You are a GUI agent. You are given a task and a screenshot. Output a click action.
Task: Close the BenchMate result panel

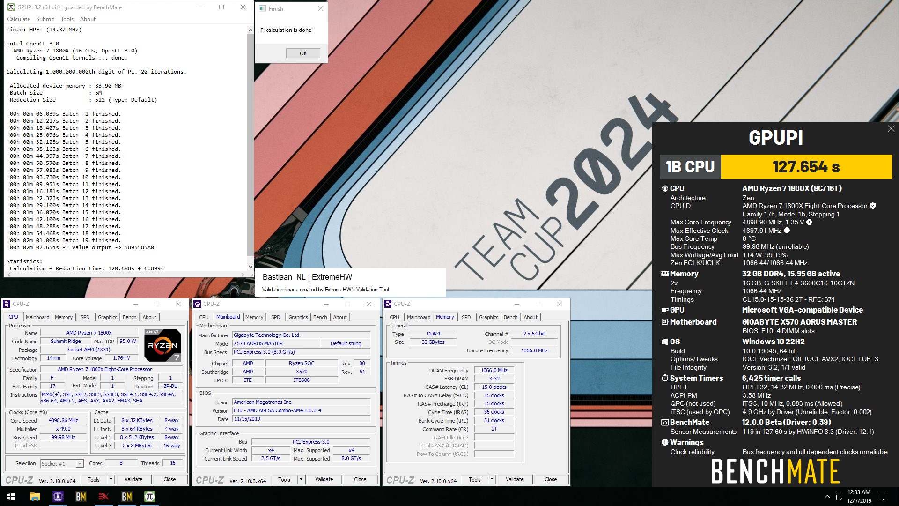(891, 129)
